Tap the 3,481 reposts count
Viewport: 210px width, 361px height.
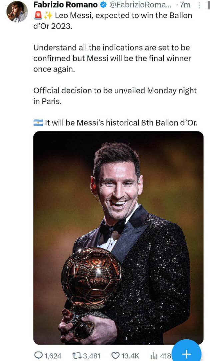click(91, 356)
